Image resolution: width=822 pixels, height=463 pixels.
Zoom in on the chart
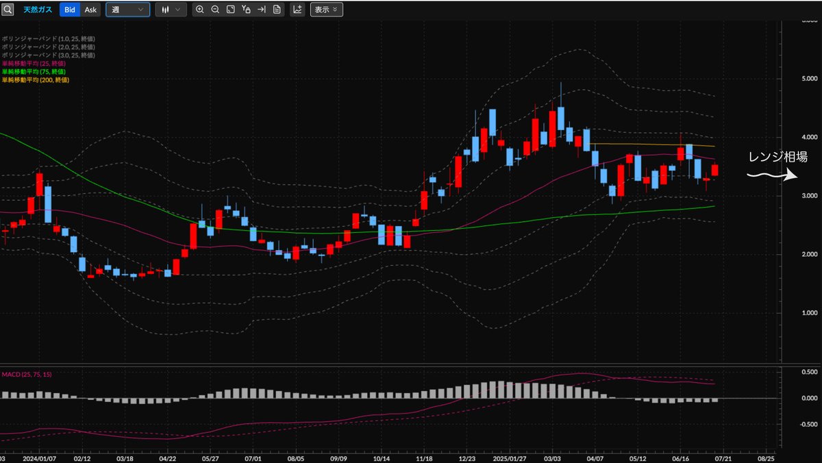pyautogui.click(x=199, y=10)
